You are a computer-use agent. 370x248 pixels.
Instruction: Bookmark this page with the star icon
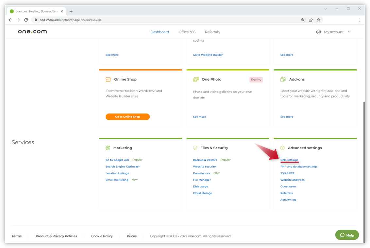click(319, 20)
